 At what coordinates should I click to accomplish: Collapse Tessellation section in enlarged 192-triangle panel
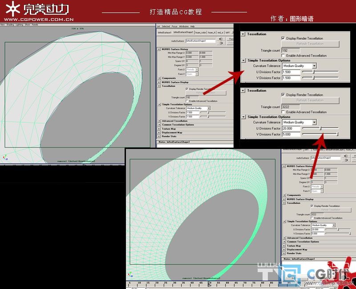pos(243,34)
